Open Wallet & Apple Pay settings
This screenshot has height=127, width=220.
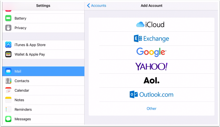pos(43,54)
